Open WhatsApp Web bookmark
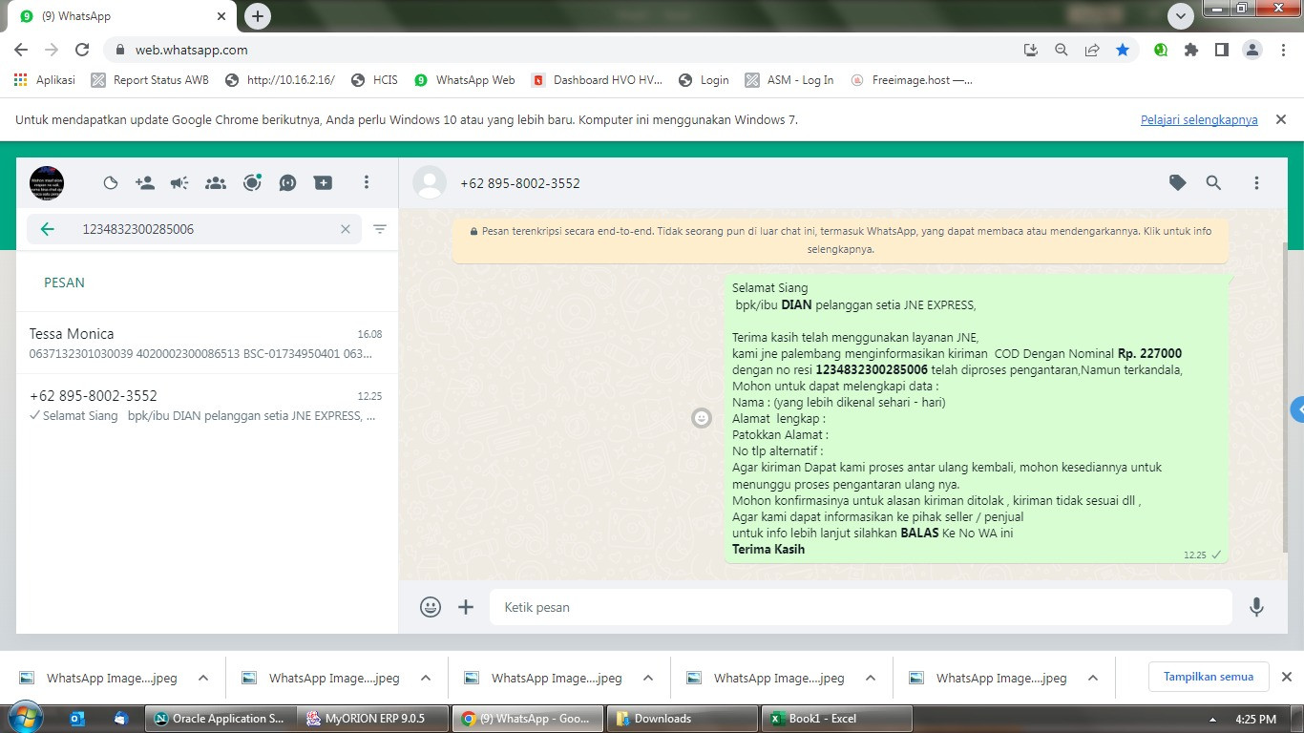1304x733 pixels. 465,80
